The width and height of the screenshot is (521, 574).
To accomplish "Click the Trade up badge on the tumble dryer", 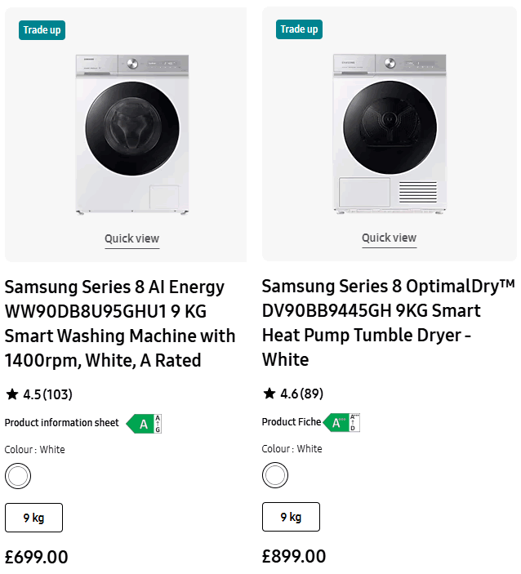I will click(299, 29).
